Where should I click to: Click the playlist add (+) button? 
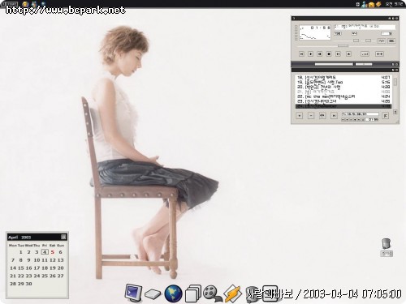click(x=300, y=116)
